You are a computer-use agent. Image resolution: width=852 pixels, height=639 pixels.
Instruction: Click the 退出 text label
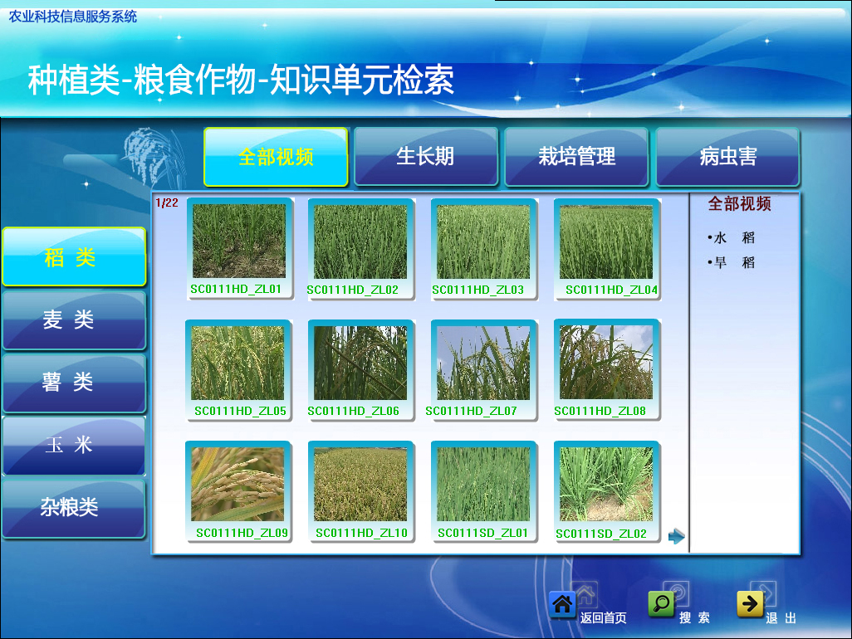(781, 617)
